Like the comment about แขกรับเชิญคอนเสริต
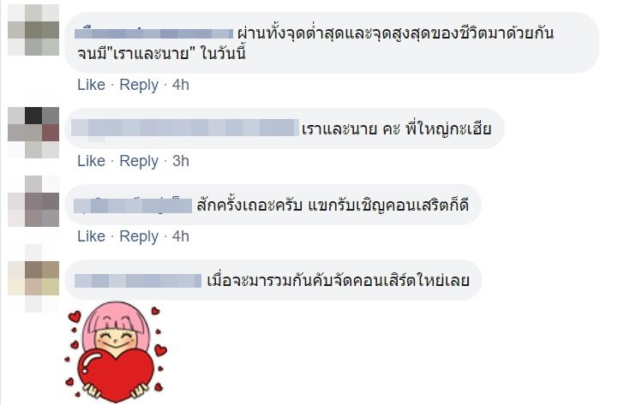 click(91, 236)
